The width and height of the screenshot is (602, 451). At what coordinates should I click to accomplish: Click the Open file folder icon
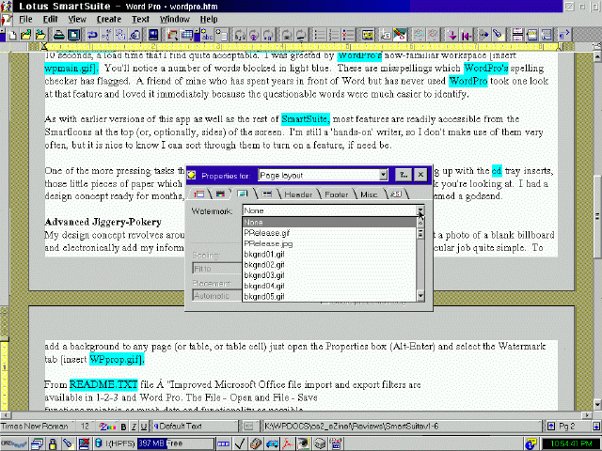tap(26, 36)
